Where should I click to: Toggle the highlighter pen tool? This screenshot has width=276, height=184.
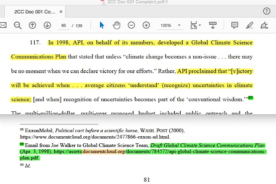250,25
